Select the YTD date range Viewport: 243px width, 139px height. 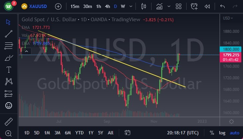(79, 133)
